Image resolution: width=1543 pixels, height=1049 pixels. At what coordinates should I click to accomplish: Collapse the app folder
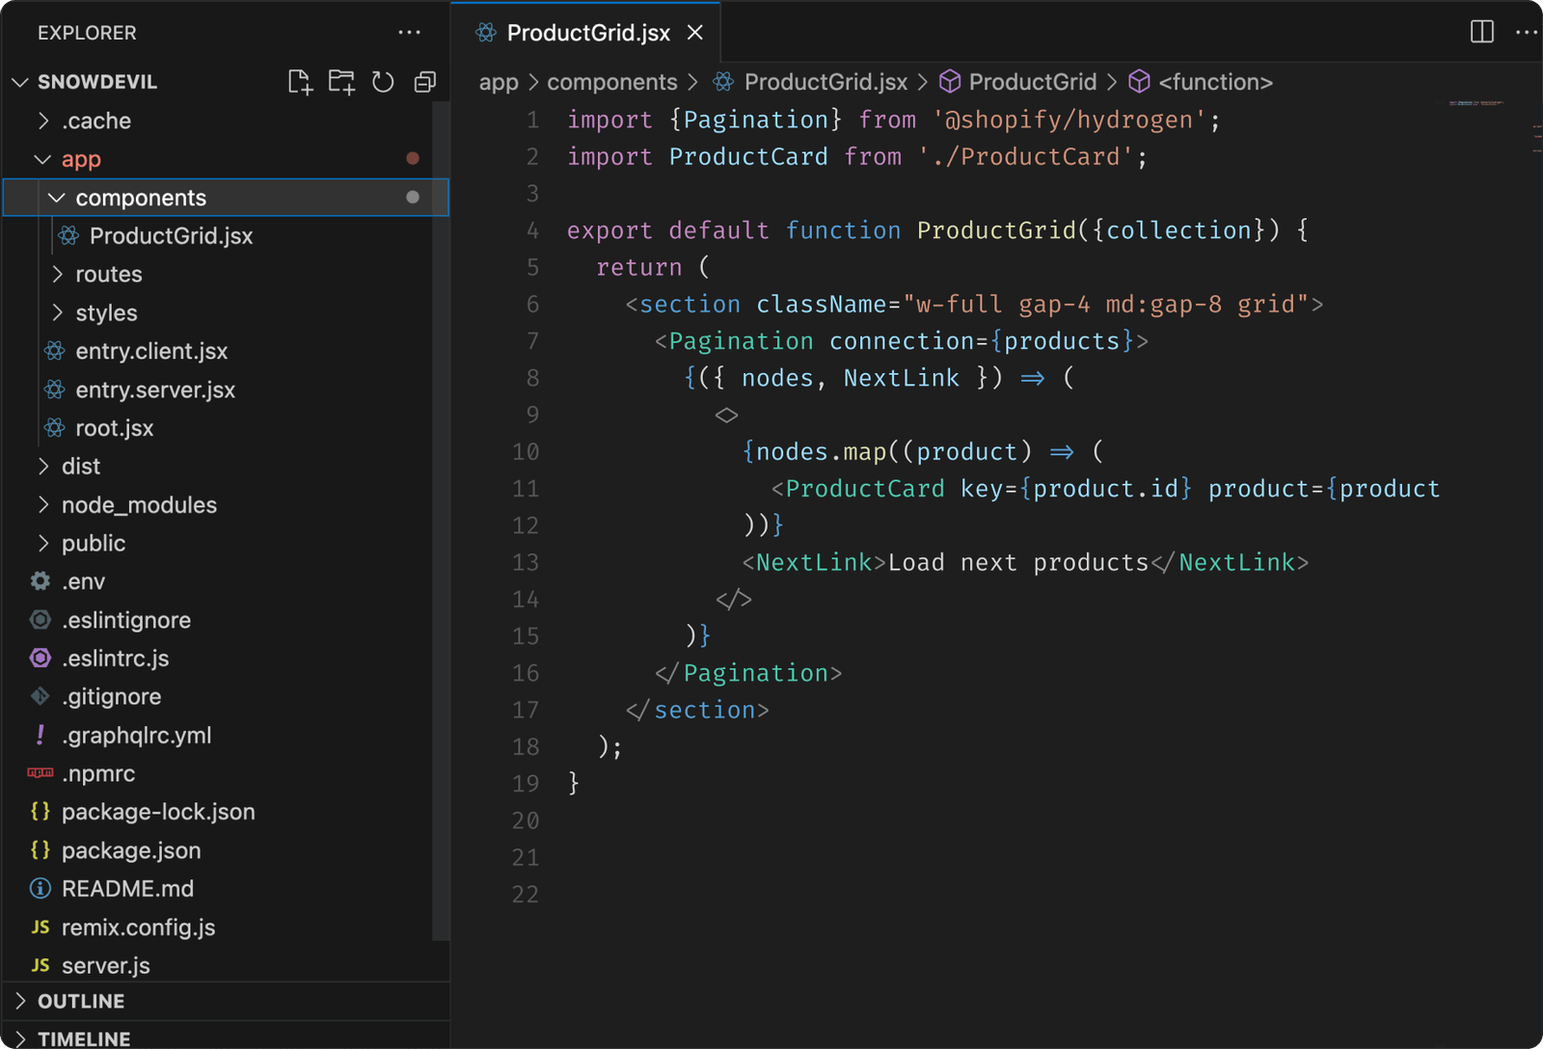click(x=42, y=159)
